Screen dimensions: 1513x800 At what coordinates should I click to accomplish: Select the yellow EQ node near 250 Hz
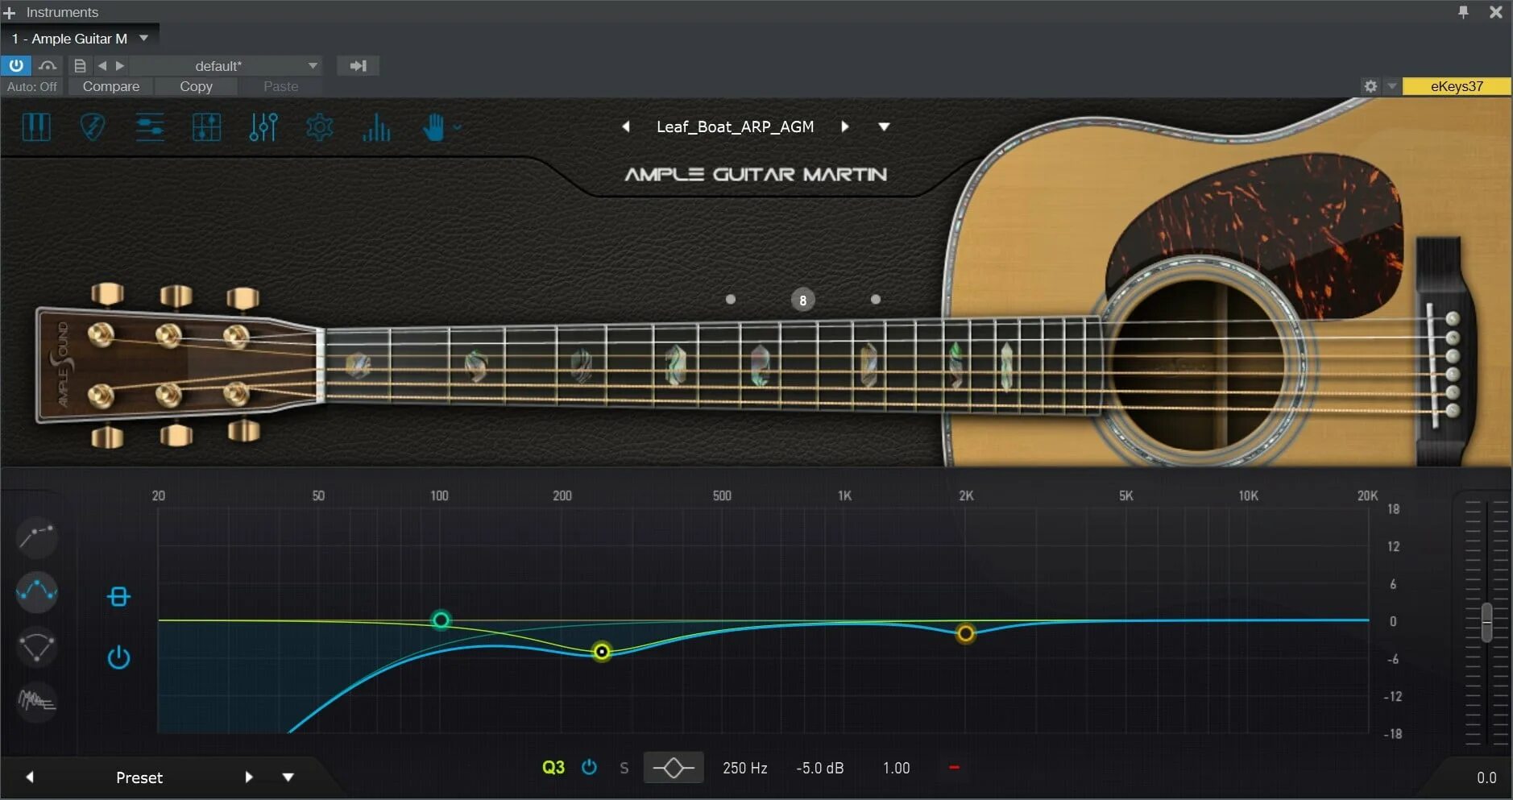point(602,651)
